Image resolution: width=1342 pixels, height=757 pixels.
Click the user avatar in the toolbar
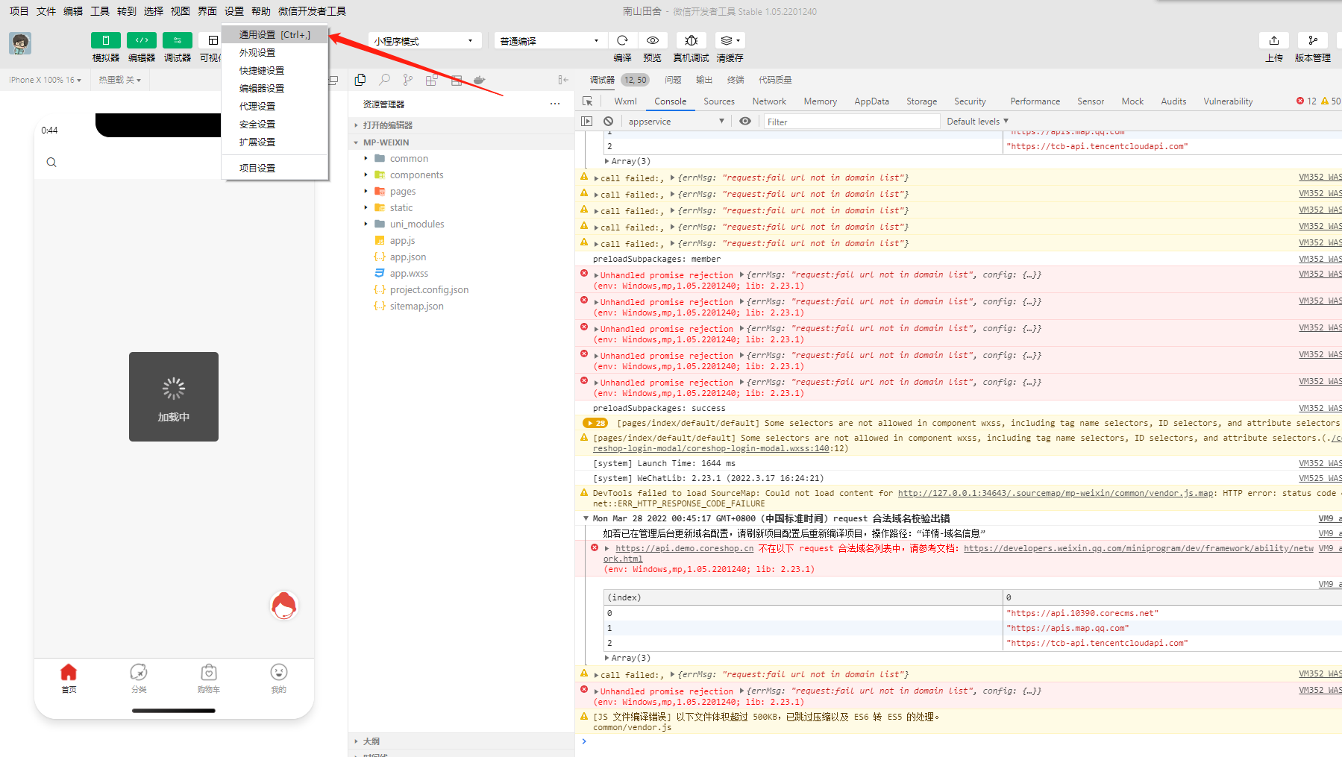coord(20,43)
